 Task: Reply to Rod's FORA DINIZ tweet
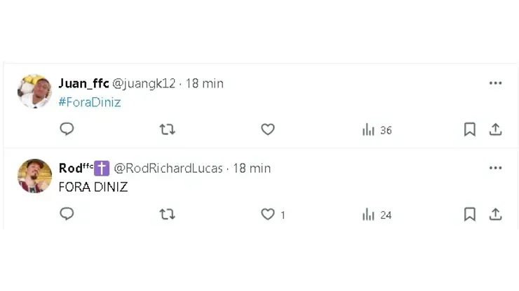67,214
